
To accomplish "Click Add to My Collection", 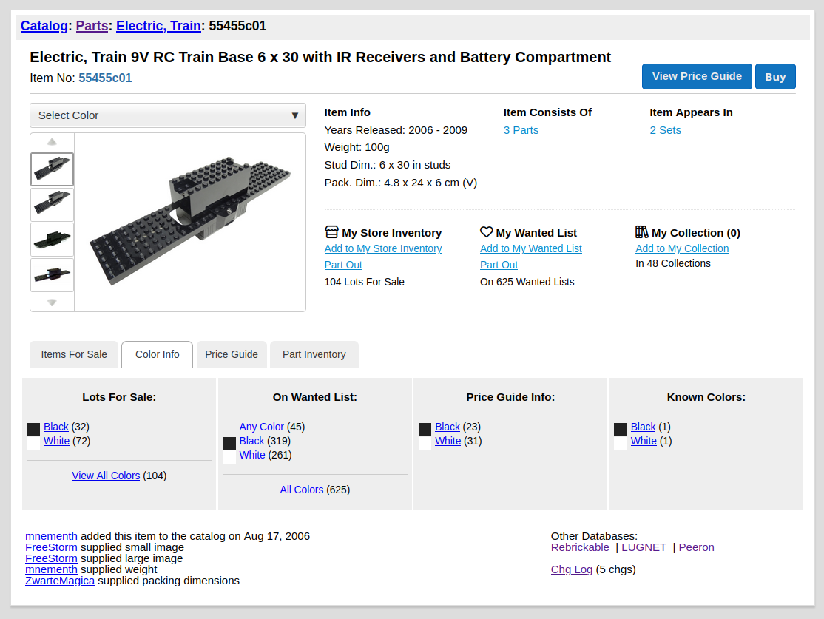I will click(682, 248).
